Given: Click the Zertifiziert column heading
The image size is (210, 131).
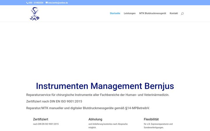Looking at the screenshot, I should 41,119.
